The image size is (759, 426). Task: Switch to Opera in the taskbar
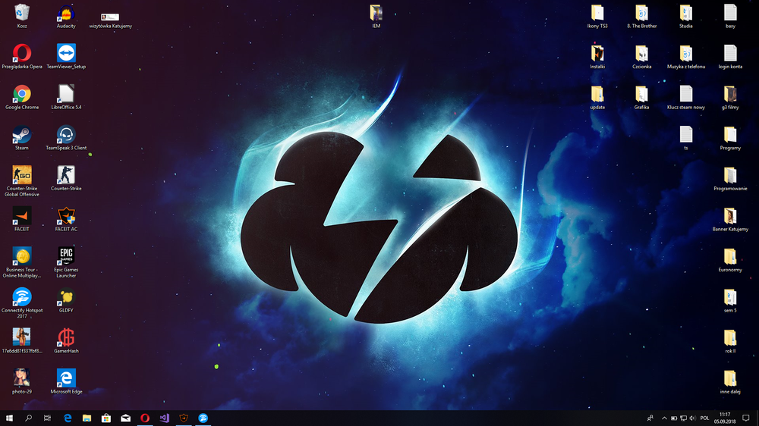coord(145,418)
